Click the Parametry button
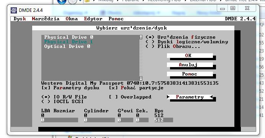Image resolution: width=265 pixels, height=138 pixels. [x=190, y=97]
